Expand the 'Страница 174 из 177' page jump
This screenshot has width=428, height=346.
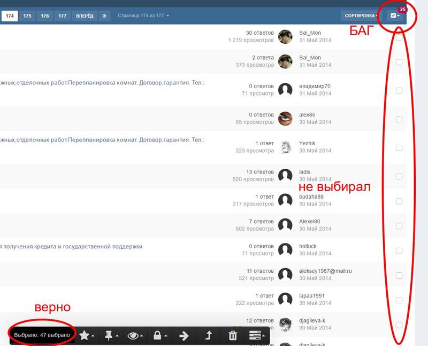(143, 16)
